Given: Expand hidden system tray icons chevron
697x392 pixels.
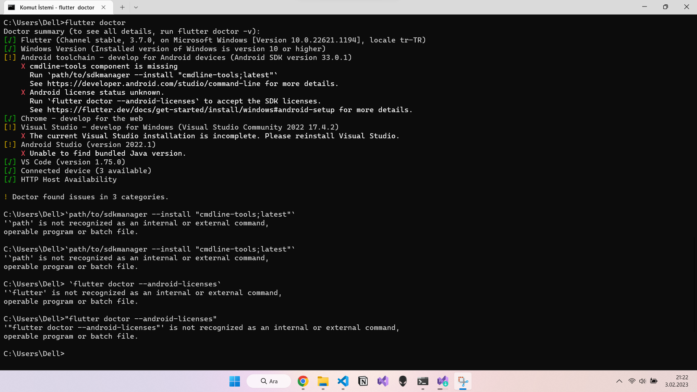Looking at the screenshot, I should point(619,381).
